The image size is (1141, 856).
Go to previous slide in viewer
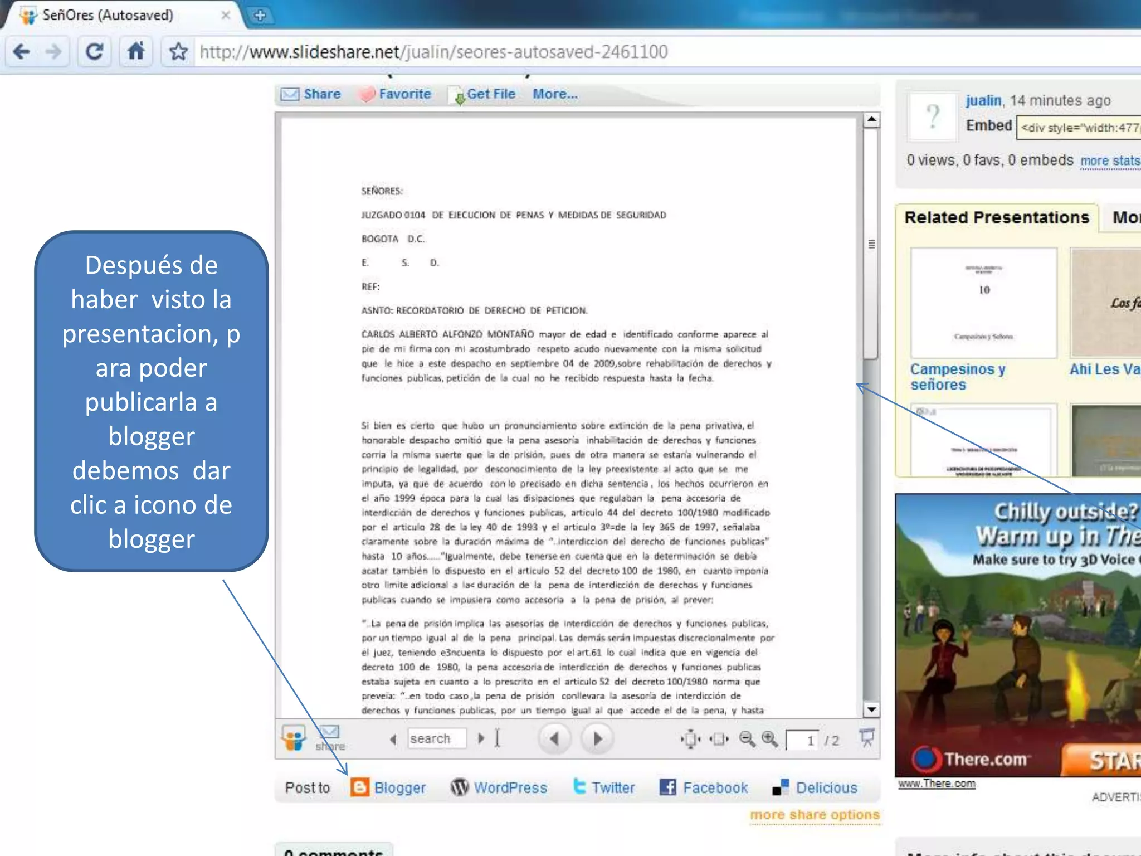pyautogui.click(x=554, y=739)
